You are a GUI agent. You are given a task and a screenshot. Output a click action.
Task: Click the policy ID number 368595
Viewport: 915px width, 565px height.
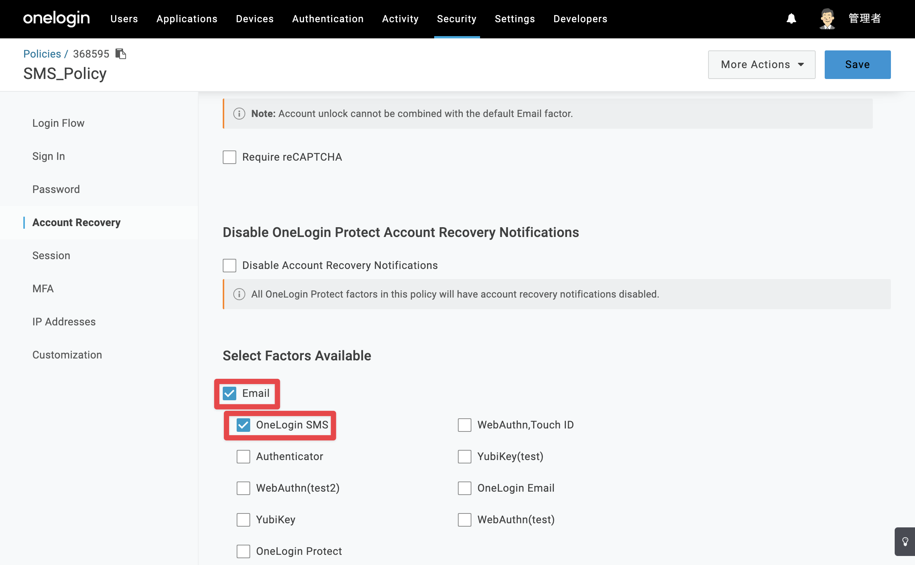pyautogui.click(x=91, y=54)
